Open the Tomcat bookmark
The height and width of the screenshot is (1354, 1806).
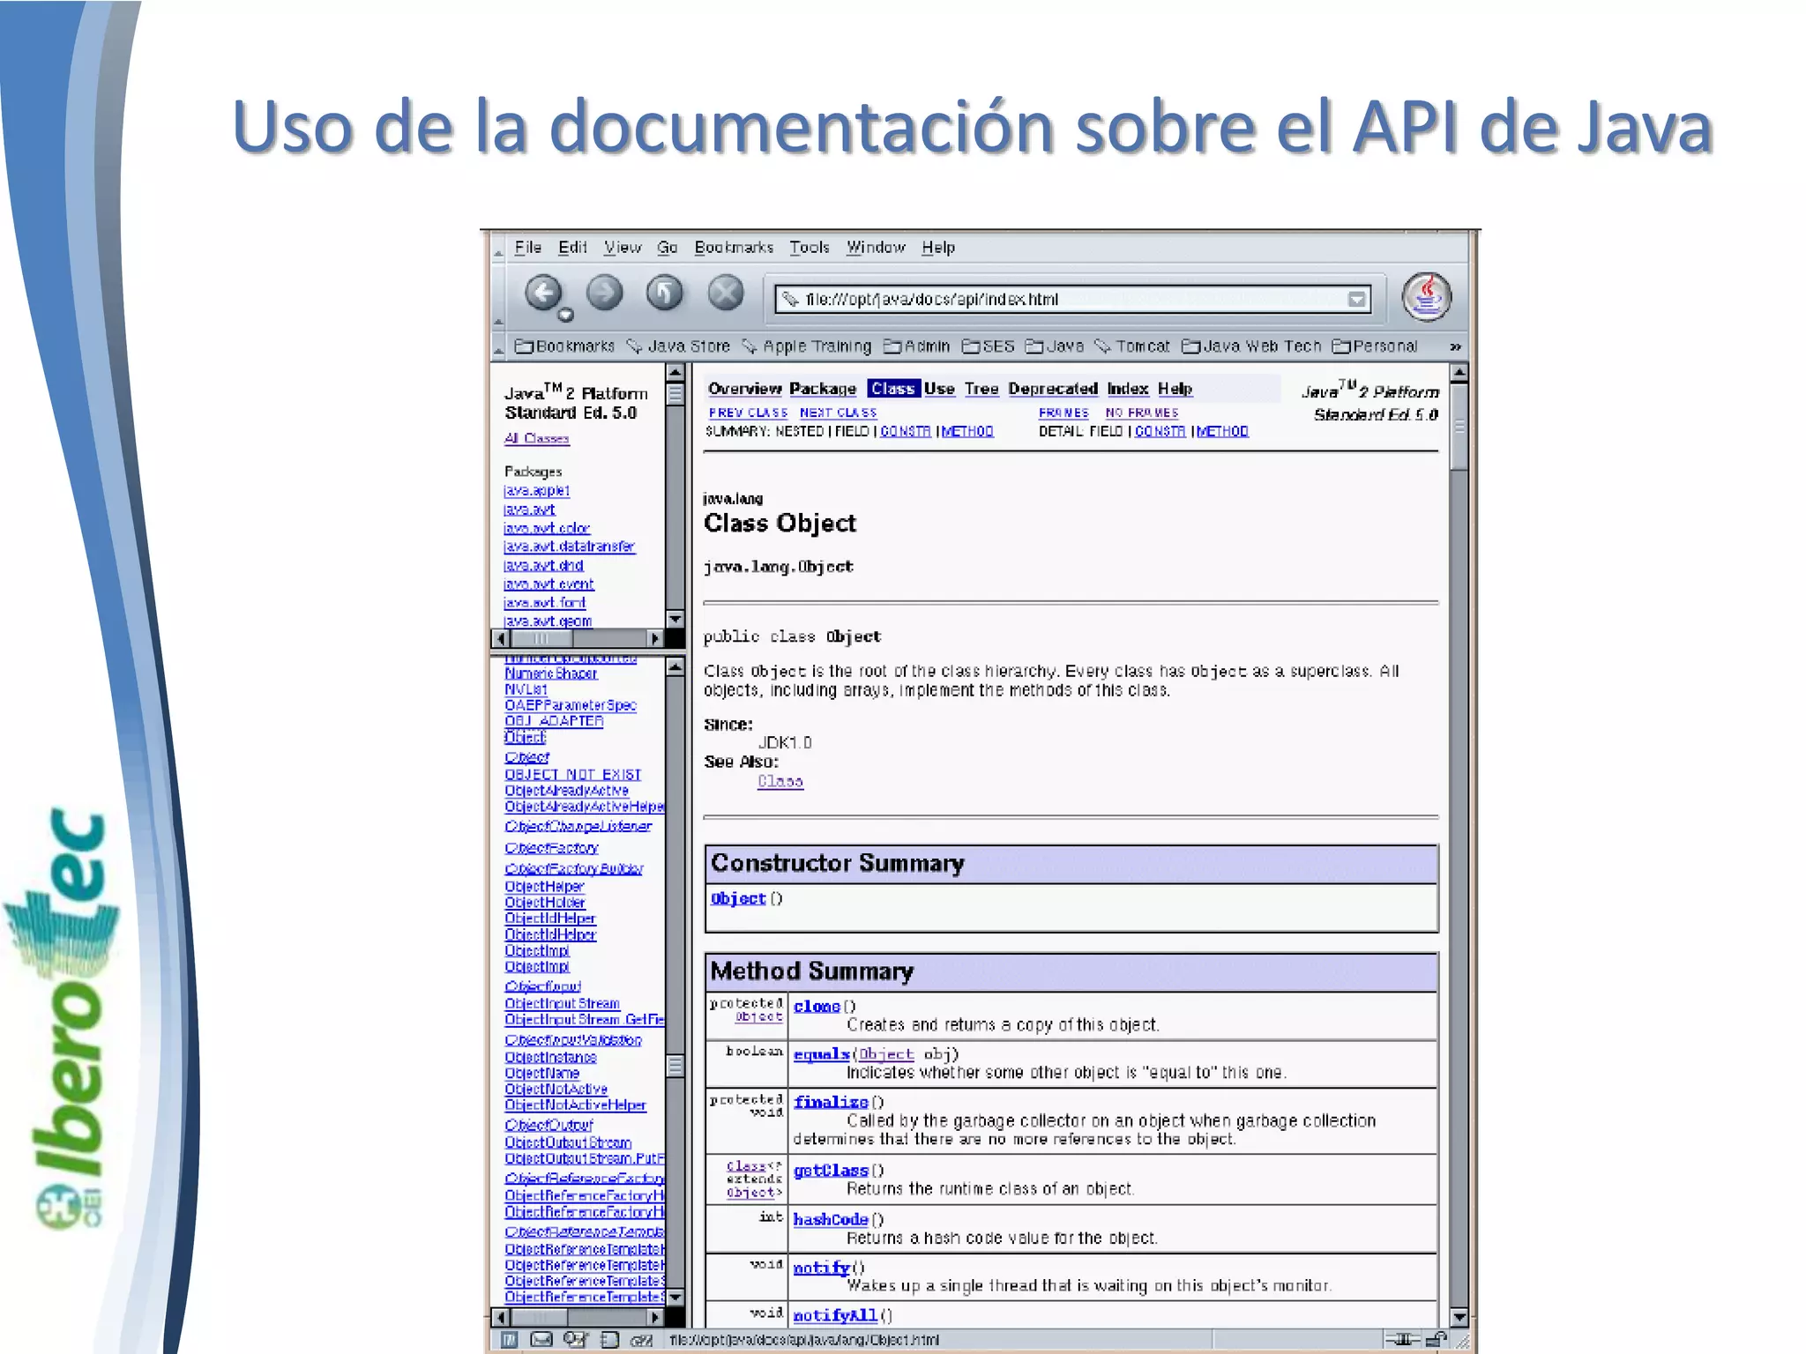(1132, 346)
